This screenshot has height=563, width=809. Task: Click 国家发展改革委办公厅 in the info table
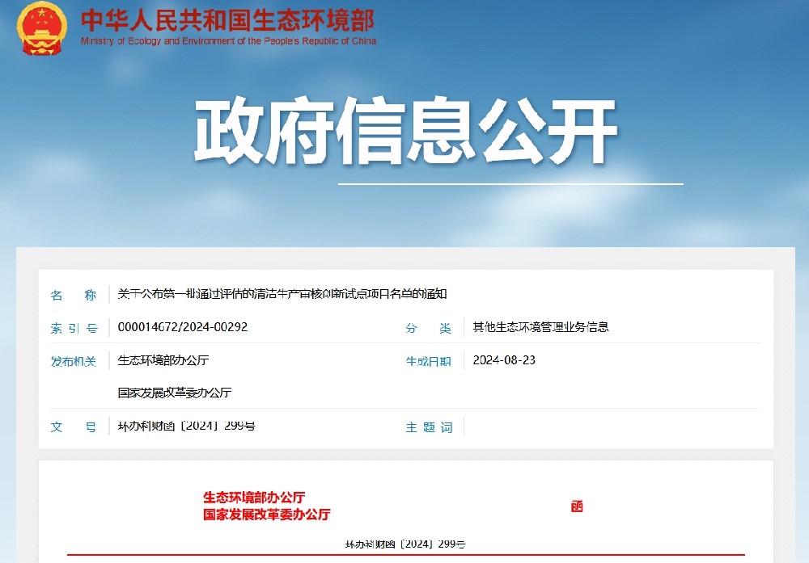(x=175, y=393)
